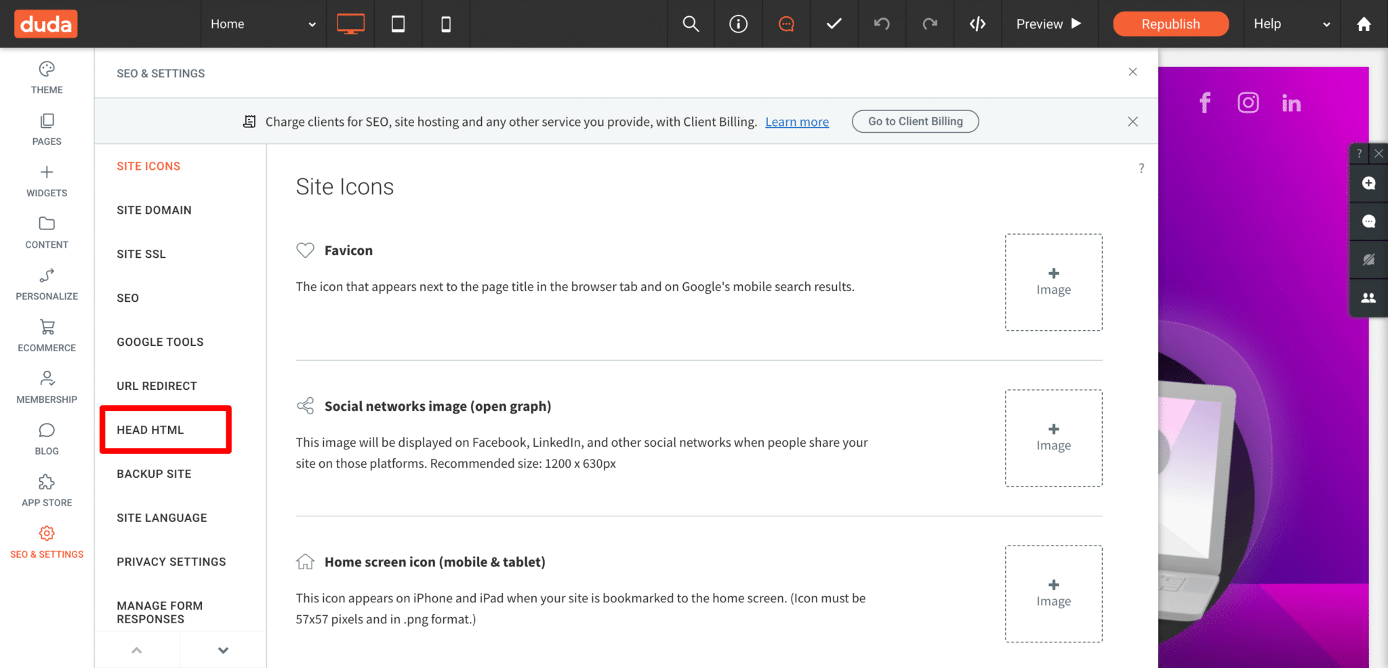Open the comments toolbar help question mark
Screen dimensions: 1388x668
(1359, 154)
